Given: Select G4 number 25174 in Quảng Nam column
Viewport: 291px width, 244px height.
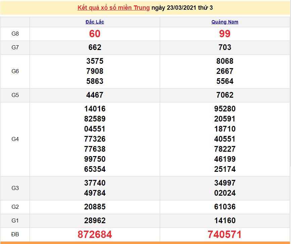Looking at the screenshot, I should [x=225, y=169].
